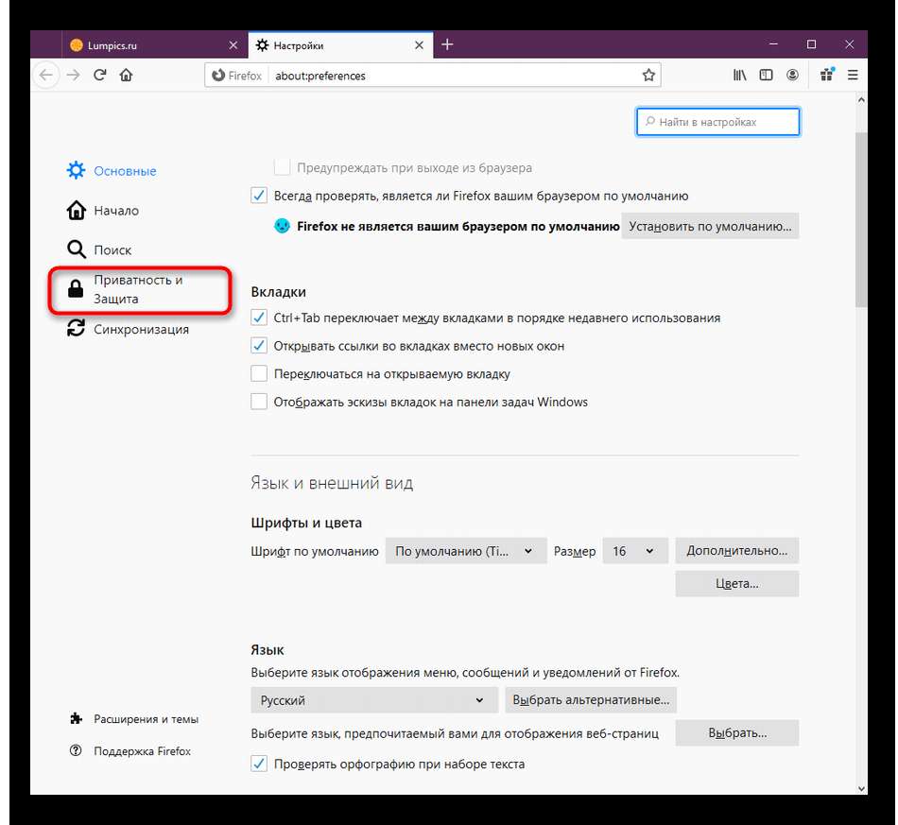Open Приватность и Защита section
898x825 pixels.
click(x=140, y=290)
